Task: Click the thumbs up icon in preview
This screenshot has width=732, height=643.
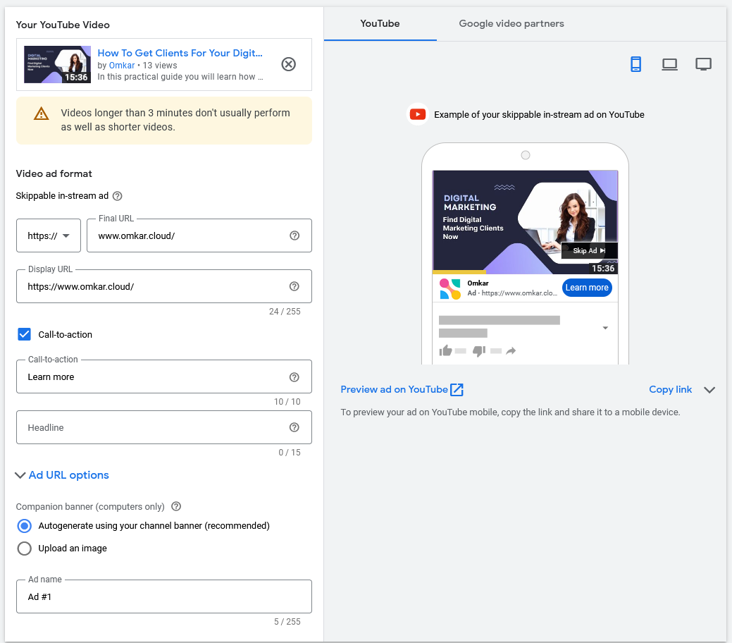Action: coord(446,350)
